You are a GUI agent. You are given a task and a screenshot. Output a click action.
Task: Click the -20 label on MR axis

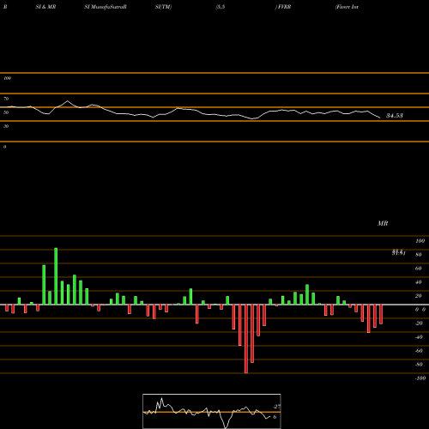pyautogui.click(x=419, y=323)
